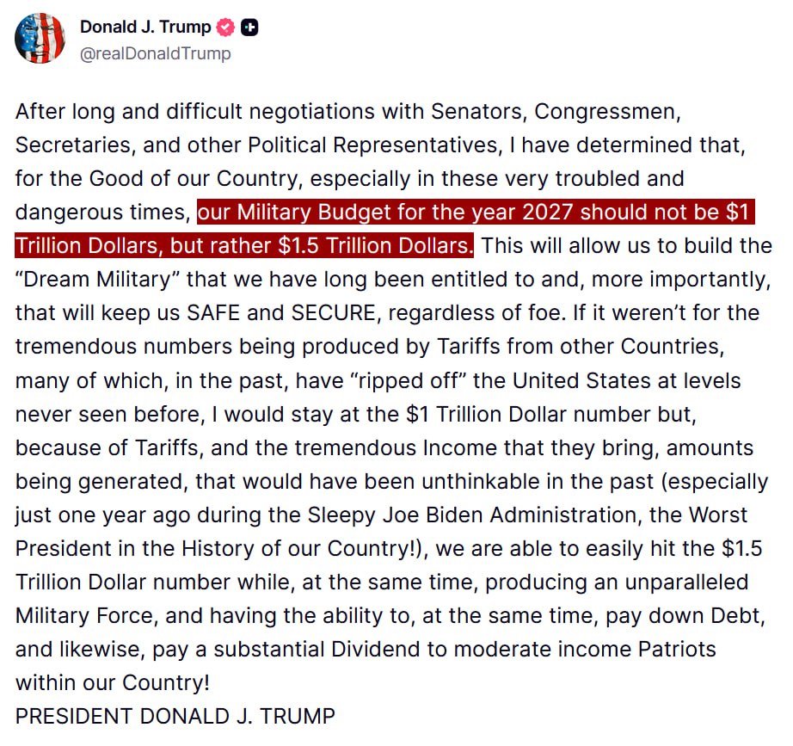Click the dark square badge beside the name
The width and height of the screenshot is (793, 746).
250,28
